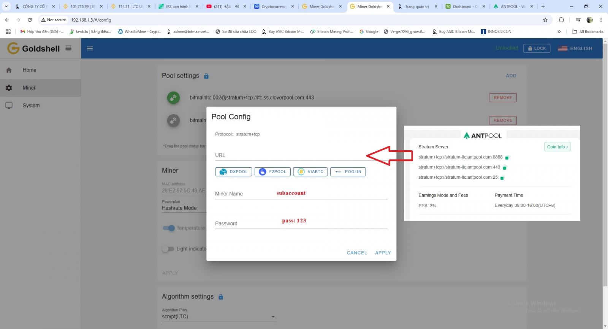Bookmark this page with the star icon
608x329 pixels.
tap(545, 20)
